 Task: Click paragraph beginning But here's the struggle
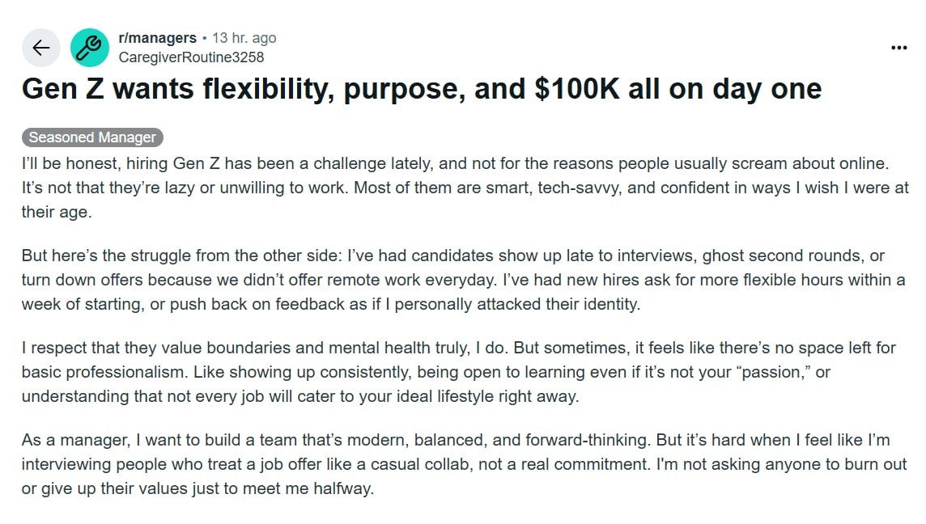coord(464,280)
